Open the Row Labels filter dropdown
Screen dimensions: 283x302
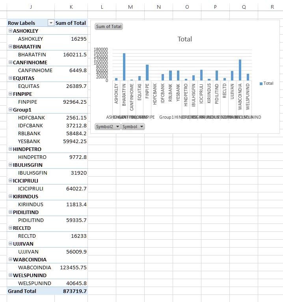(x=51, y=23)
